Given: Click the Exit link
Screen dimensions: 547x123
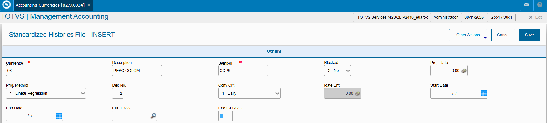Looking at the screenshot, I should [x=538, y=17].
